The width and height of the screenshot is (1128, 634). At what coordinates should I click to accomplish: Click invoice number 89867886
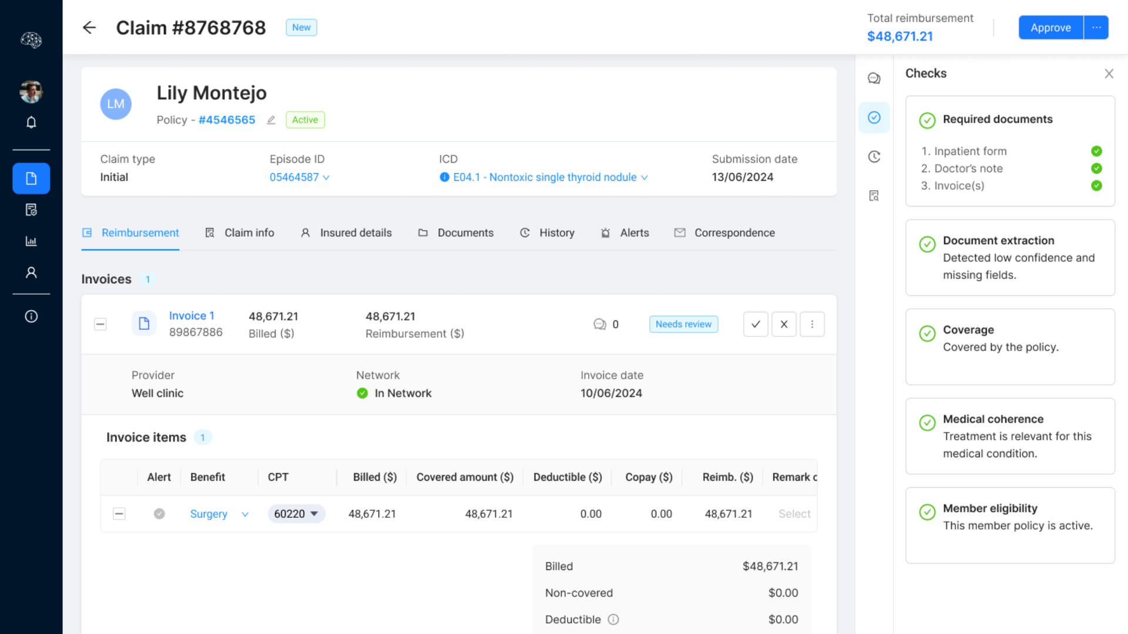tap(196, 332)
